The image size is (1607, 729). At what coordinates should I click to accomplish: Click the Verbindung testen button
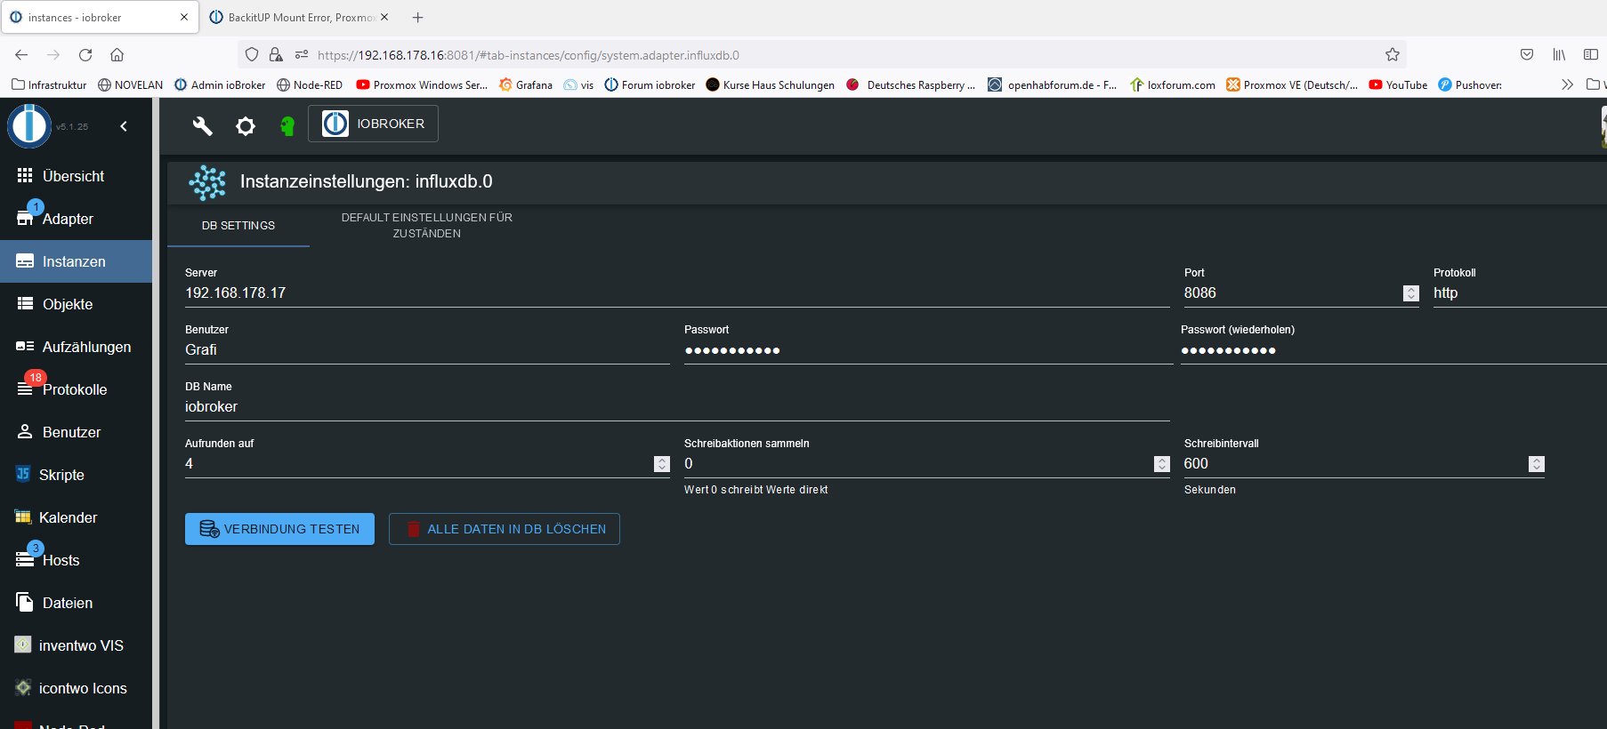coord(279,529)
